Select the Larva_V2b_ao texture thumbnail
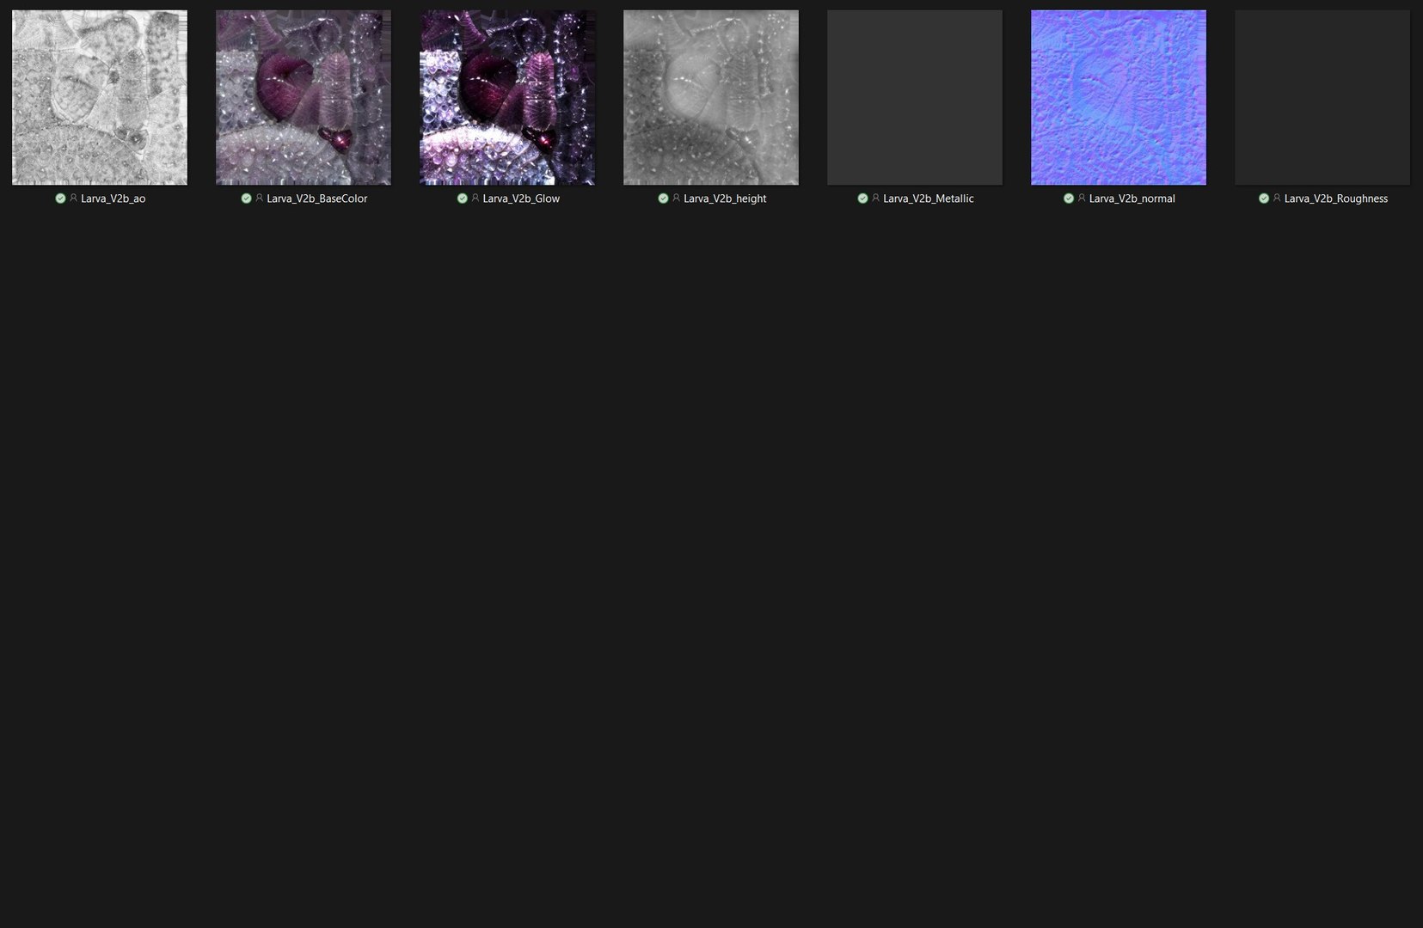The height and width of the screenshot is (928, 1423). click(x=100, y=97)
